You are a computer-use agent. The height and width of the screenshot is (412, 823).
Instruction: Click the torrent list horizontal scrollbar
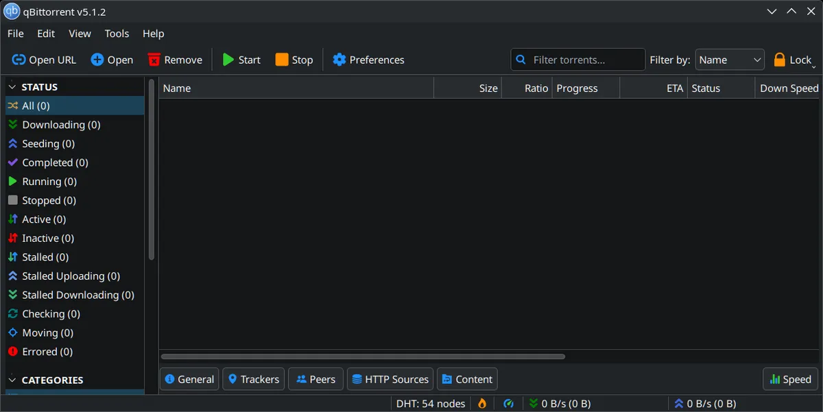[363, 356]
